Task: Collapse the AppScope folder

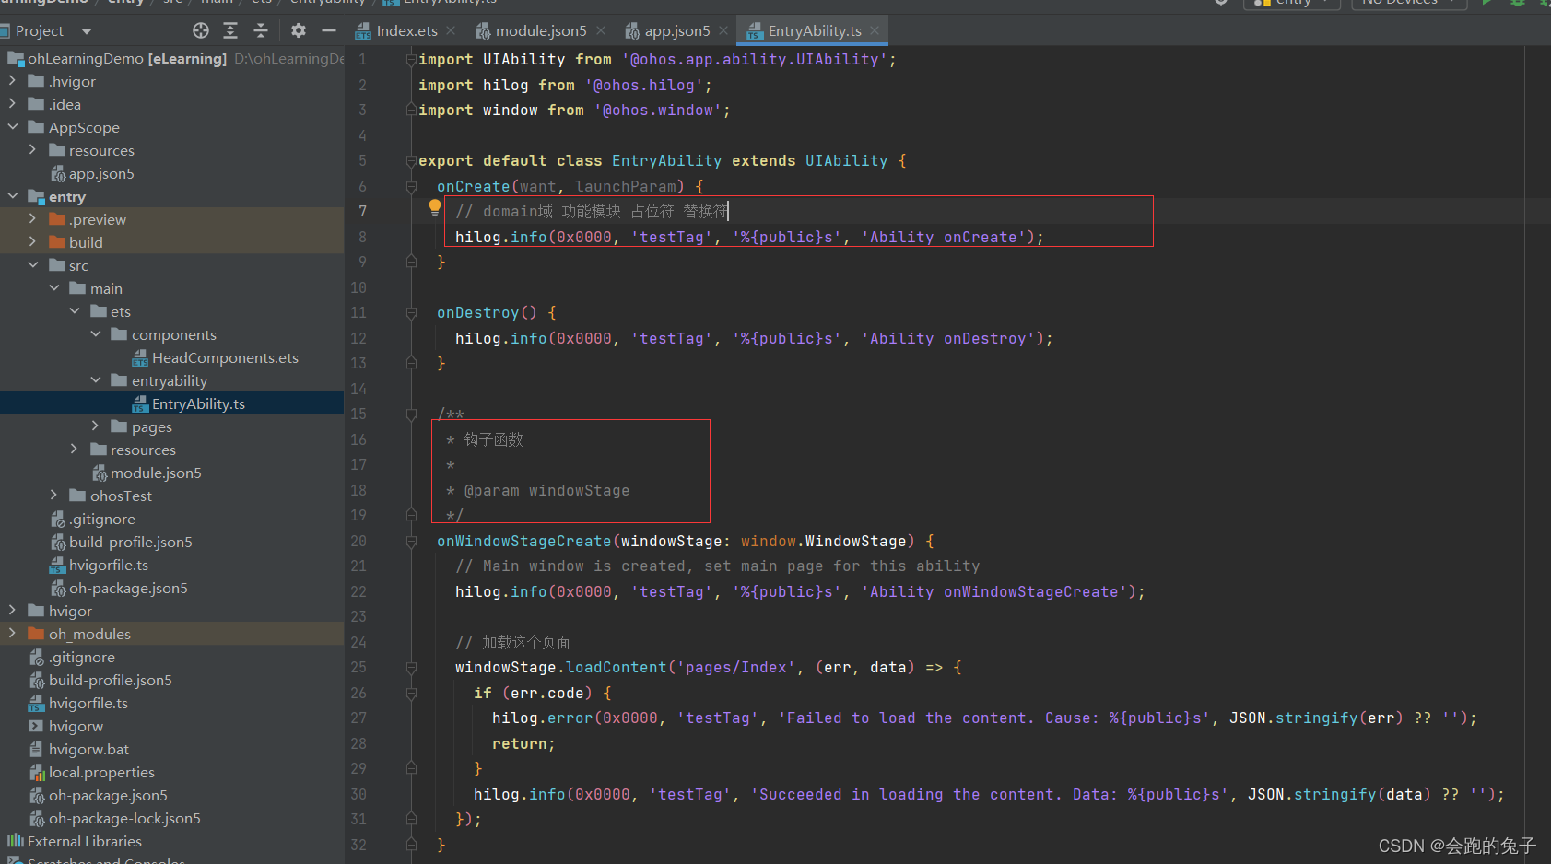Action: (13, 127)
